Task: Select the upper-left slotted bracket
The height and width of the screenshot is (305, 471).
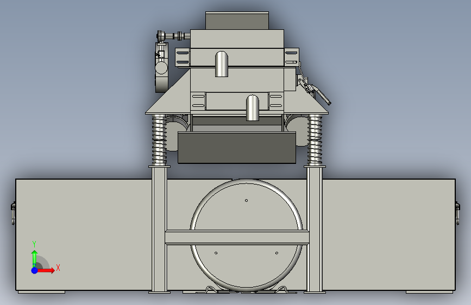Action: pyautogui.click(x=183, y=58)
